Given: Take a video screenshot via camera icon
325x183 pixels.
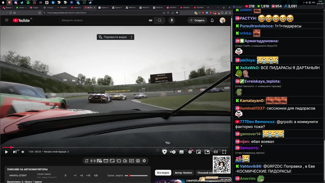Looking at the screenshot, I should pyautogui.click(x=138, y=161).
